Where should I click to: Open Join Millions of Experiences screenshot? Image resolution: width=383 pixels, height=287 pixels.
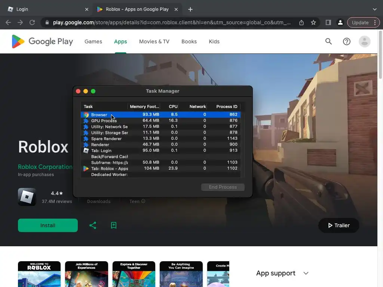pyautogui.click(x=86, y=274)
